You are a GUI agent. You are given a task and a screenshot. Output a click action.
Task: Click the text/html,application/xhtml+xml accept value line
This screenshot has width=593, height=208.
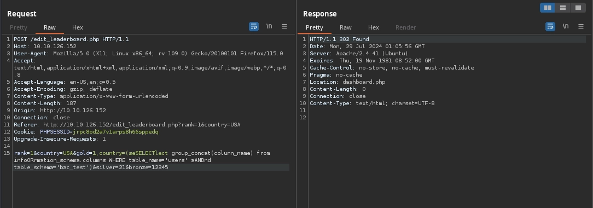point(150,68)
